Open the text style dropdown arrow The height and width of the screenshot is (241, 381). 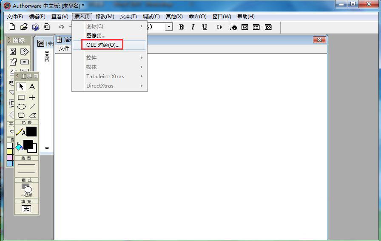coord(169,27)
